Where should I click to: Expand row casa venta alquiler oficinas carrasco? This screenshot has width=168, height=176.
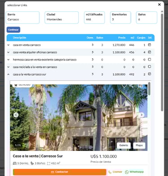click(x=9, y=52)
